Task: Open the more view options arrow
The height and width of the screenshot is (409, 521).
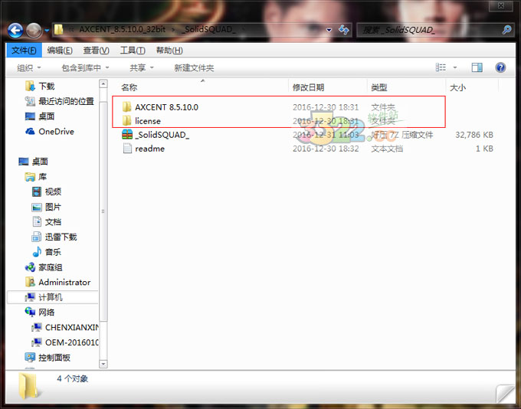Action: 455,67
